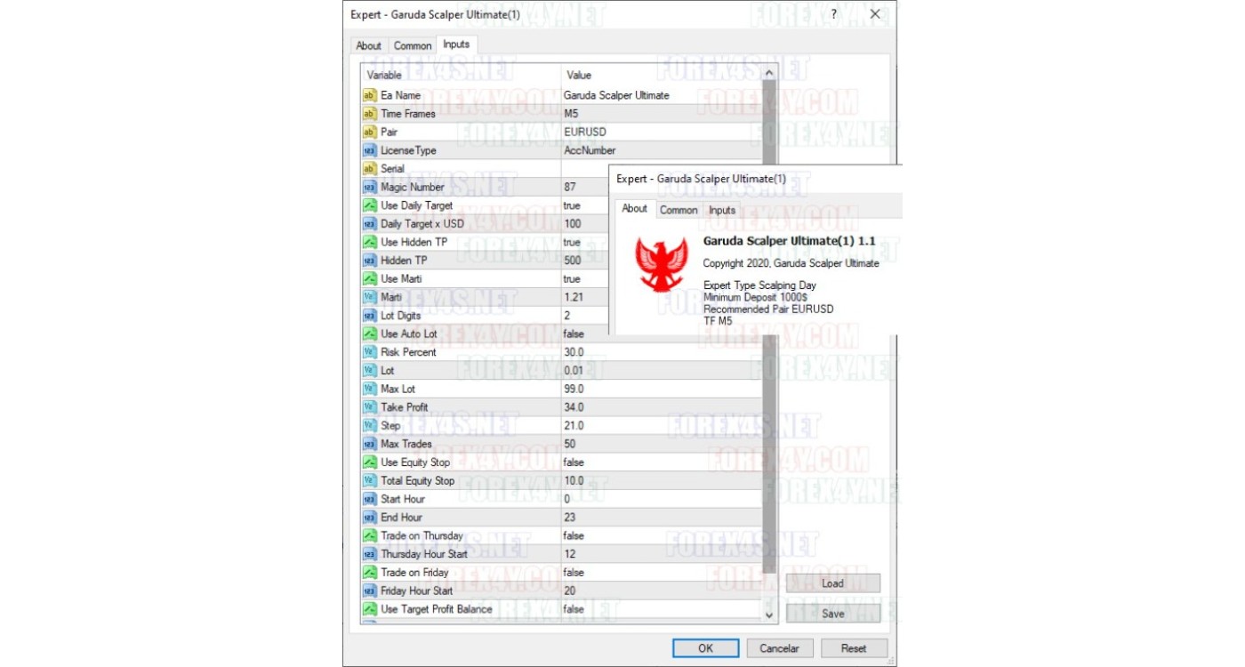Screen dimensions: 1245x667
Task: Click the Marti double value icon
Action: 370,297
